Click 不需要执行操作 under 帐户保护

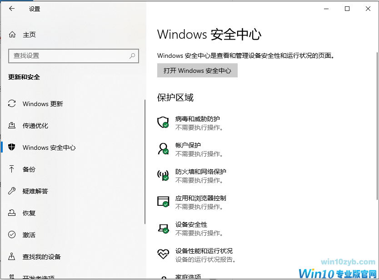[x=199, y=154]
